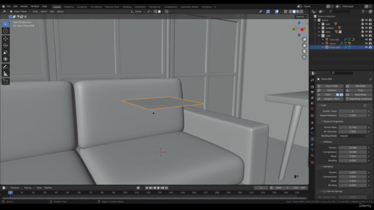Collapse the Cloth panel

[x=319, y=105]
